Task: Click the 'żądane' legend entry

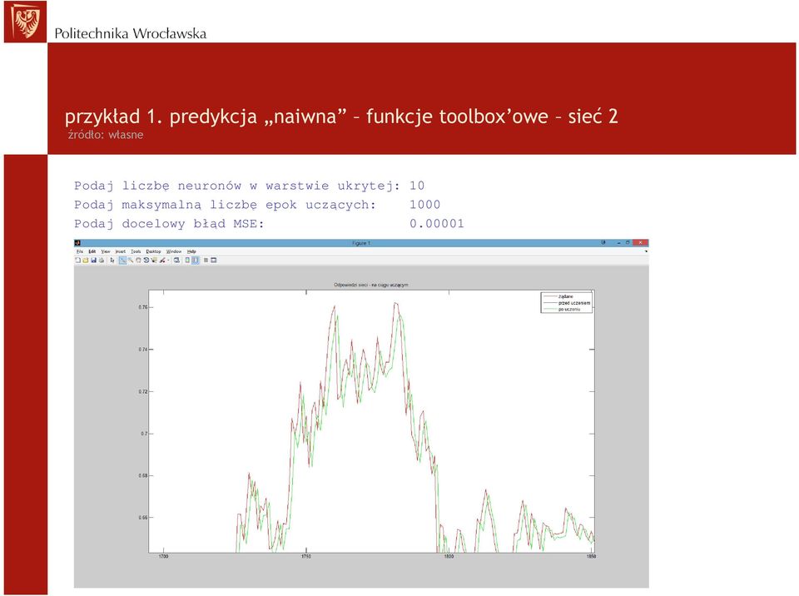Action: click(566, 296)
